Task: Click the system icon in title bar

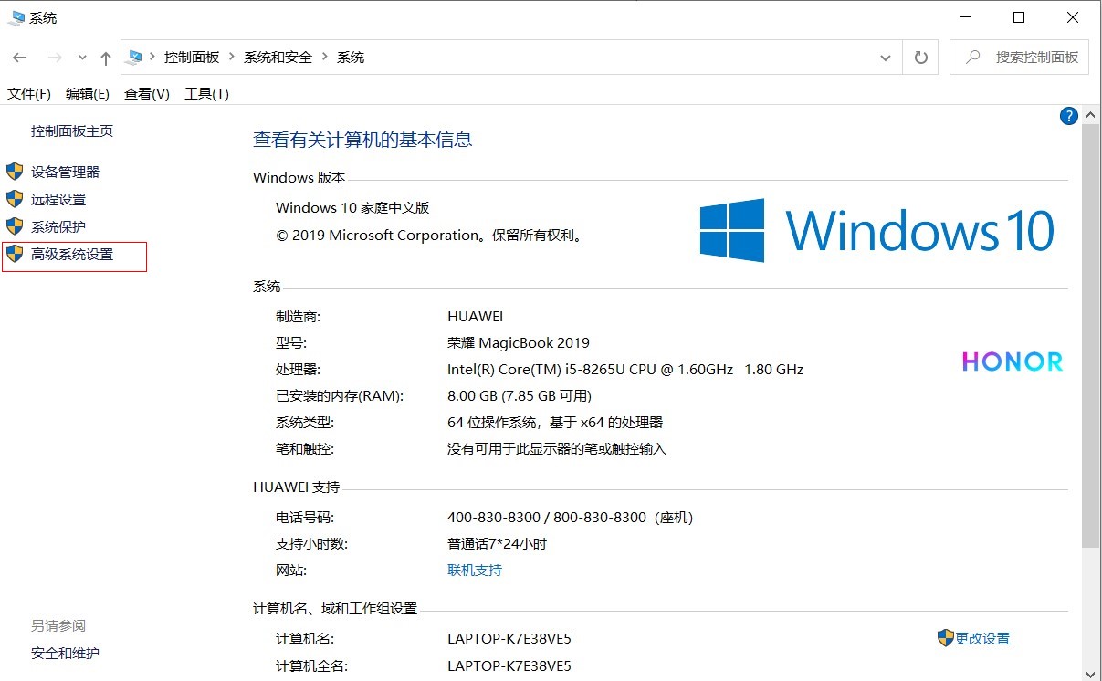Action: point(16,18)
